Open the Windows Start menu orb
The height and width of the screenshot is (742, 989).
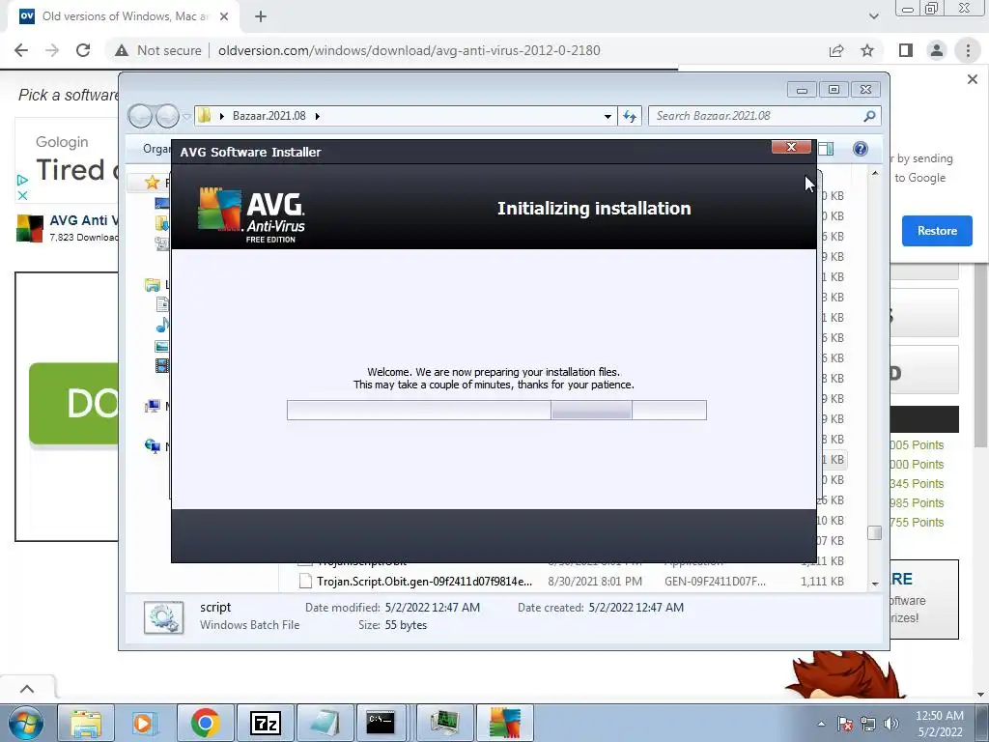click(25, 723)
